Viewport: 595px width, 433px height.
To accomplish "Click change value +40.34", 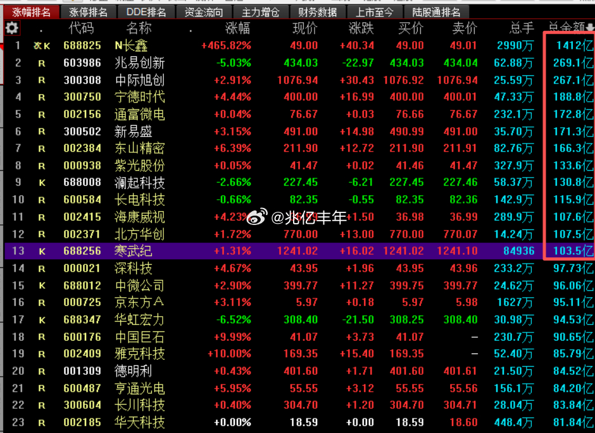I will pyautogui.click(x=357, y=46).
